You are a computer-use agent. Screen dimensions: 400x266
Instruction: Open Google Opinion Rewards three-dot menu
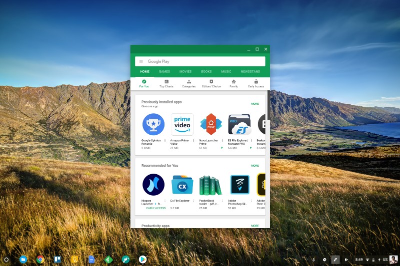(165, 141)
